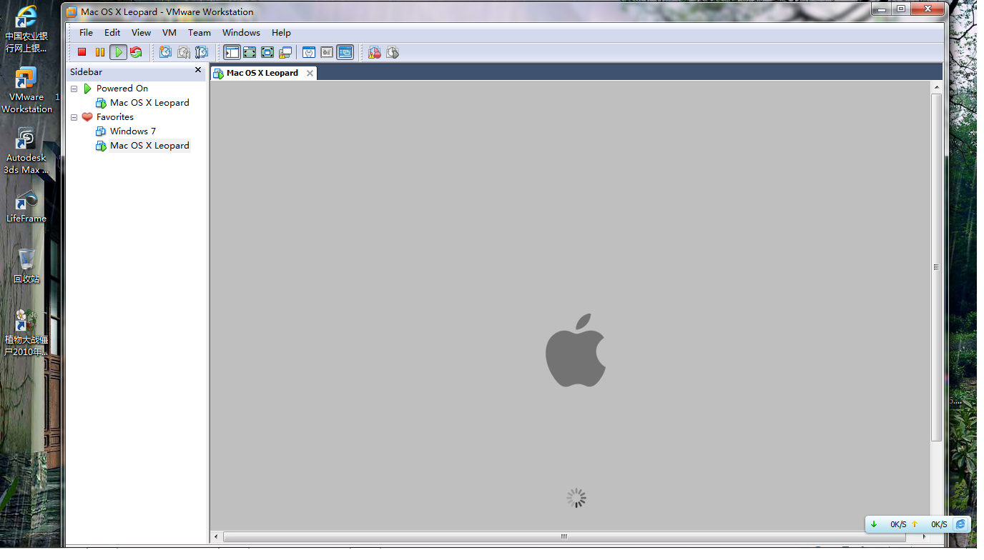
Task: Select Mac OS X Leopard under Favorites
Action: coord(149,146)
